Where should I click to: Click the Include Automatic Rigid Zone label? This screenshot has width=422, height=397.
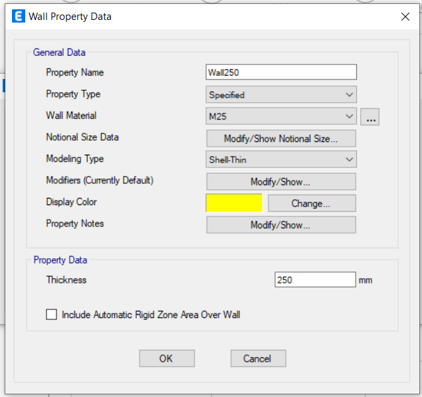(151, 315)
